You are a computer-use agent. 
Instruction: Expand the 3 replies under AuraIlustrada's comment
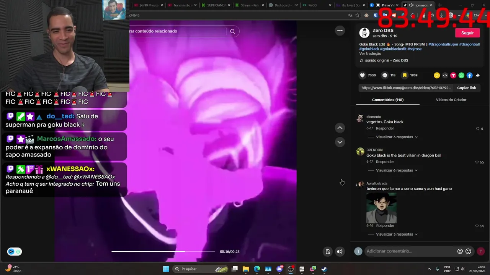397,234
